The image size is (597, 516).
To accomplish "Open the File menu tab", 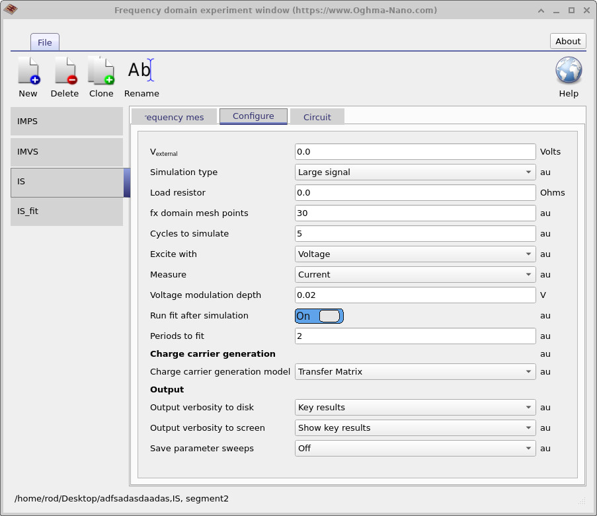I will point(44,42).
